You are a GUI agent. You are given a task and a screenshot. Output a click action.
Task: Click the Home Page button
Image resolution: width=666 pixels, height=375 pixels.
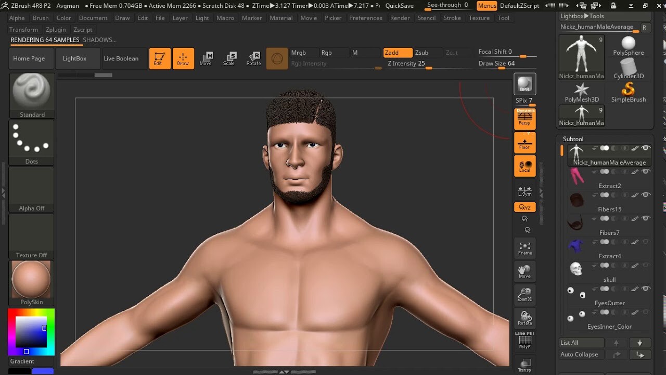(x=30, y=58)
